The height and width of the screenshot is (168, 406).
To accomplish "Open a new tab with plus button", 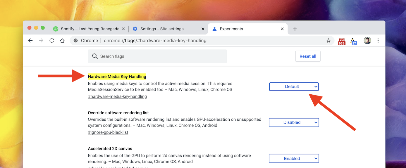I will click(295, 29).
